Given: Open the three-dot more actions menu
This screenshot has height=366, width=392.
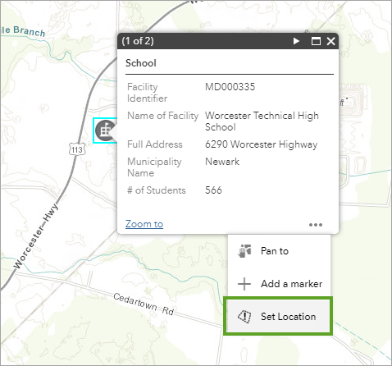Looking at the screenshot, I should (316, 225).
